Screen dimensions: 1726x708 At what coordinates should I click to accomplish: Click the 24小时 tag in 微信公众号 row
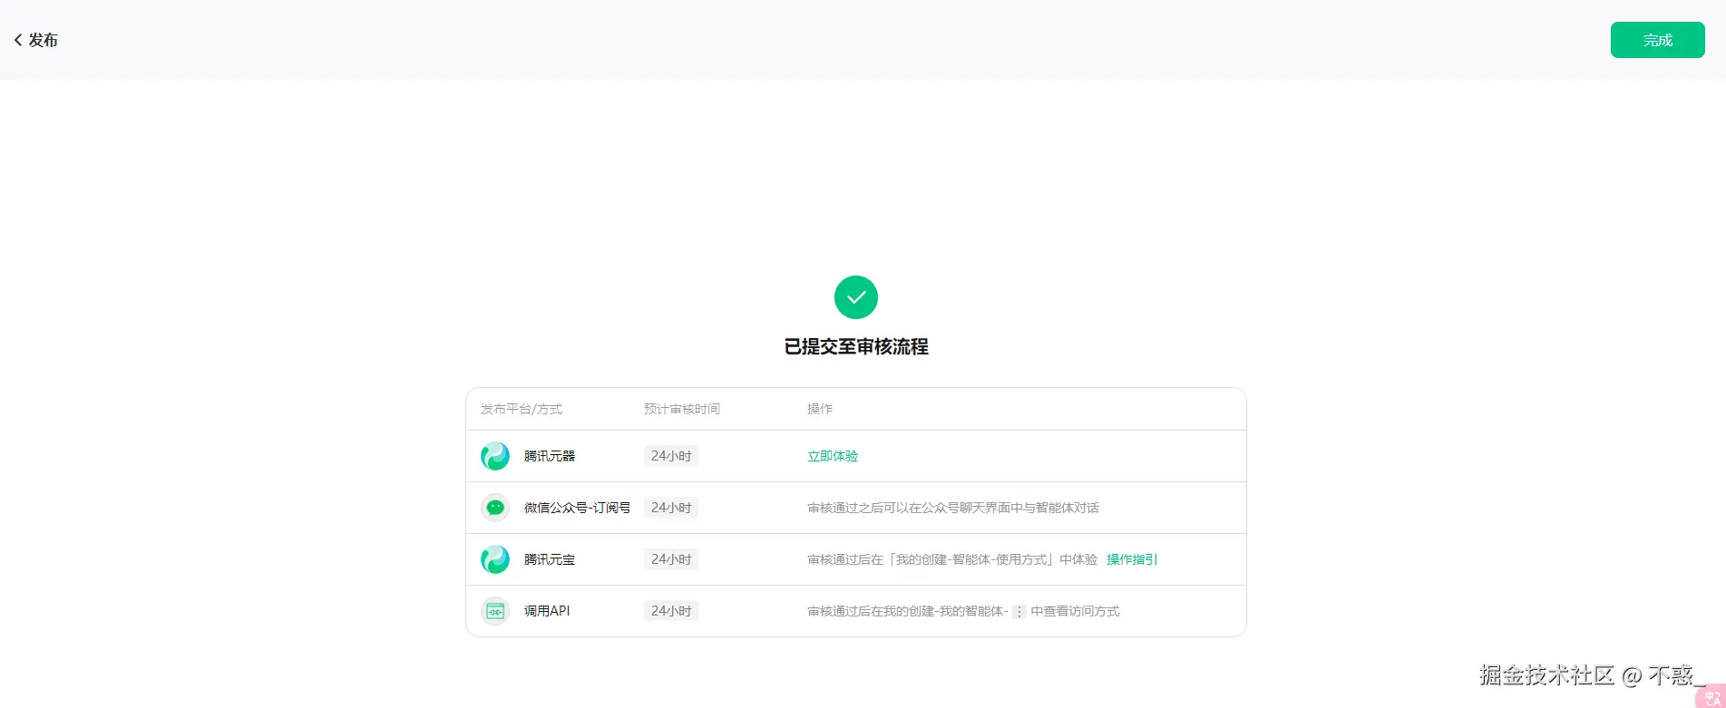pos(671,508)
